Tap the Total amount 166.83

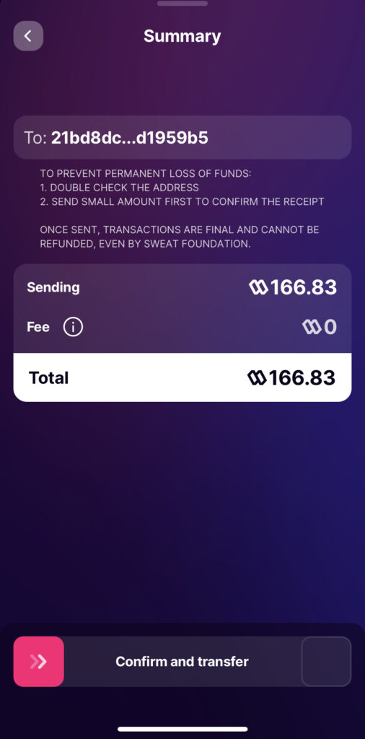[x=302, y=377]
